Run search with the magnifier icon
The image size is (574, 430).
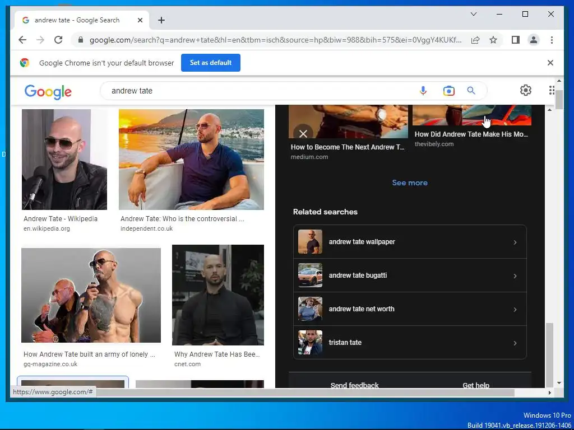(471, 91)
